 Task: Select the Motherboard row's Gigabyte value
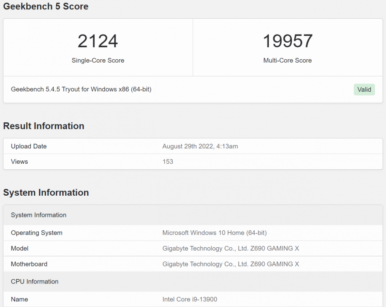click(x=231, y=264)
